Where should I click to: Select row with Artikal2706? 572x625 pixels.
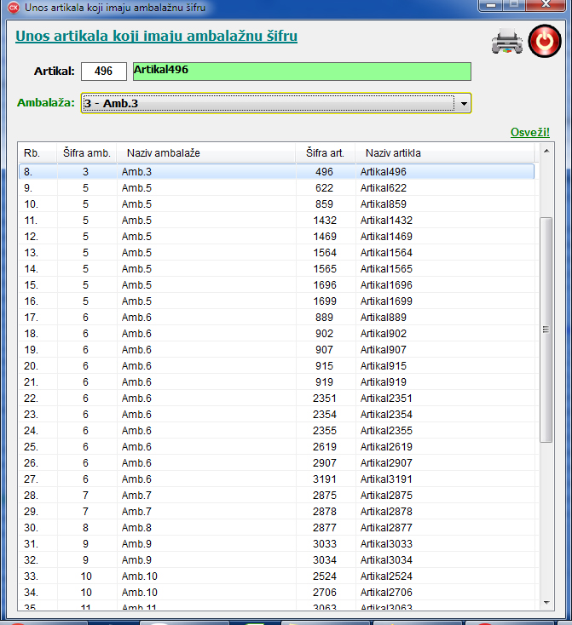click(x=276, y=593)
